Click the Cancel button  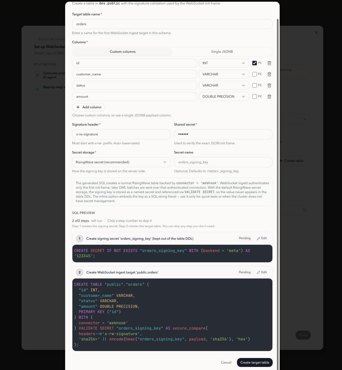click(x=226, y=362)
